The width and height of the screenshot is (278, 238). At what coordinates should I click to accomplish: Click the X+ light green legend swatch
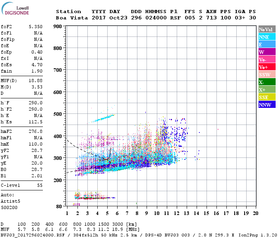point(267,90)
